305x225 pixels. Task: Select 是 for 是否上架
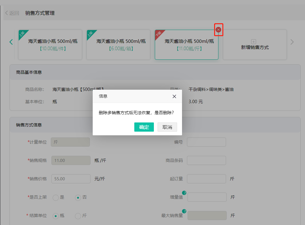click(x=55, y=197)
